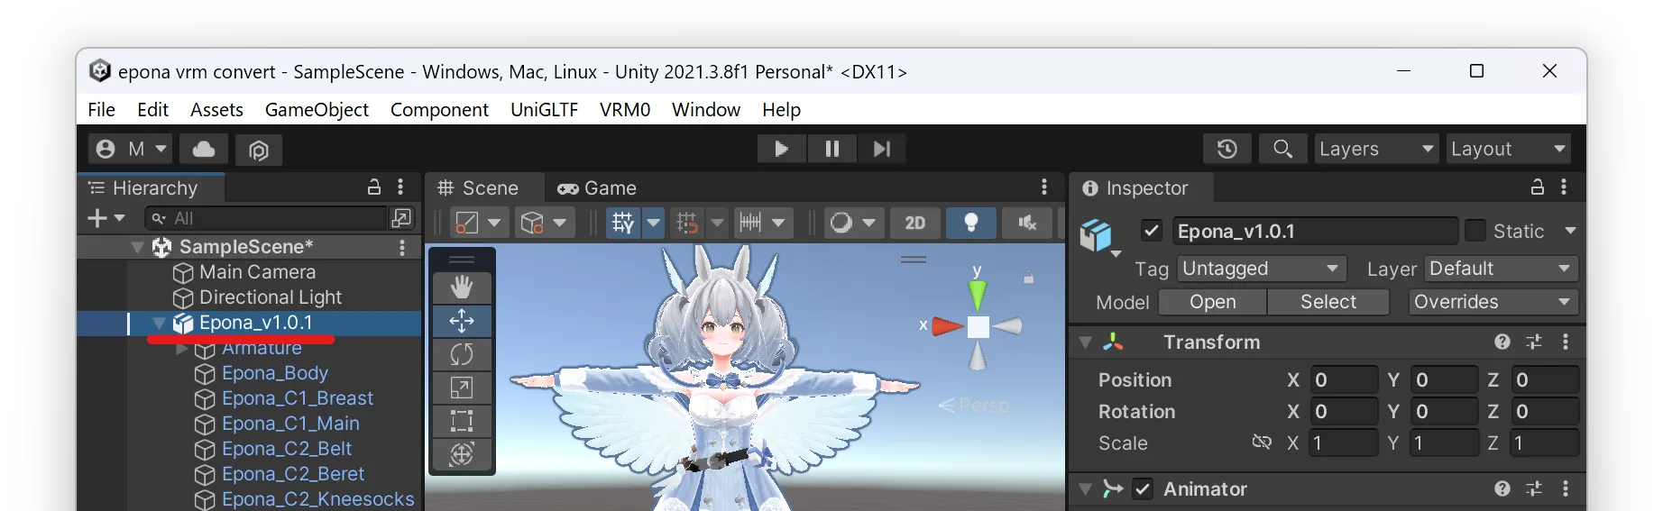Open the undo history icon
Screen dimensions: 1663x511
1227,149
